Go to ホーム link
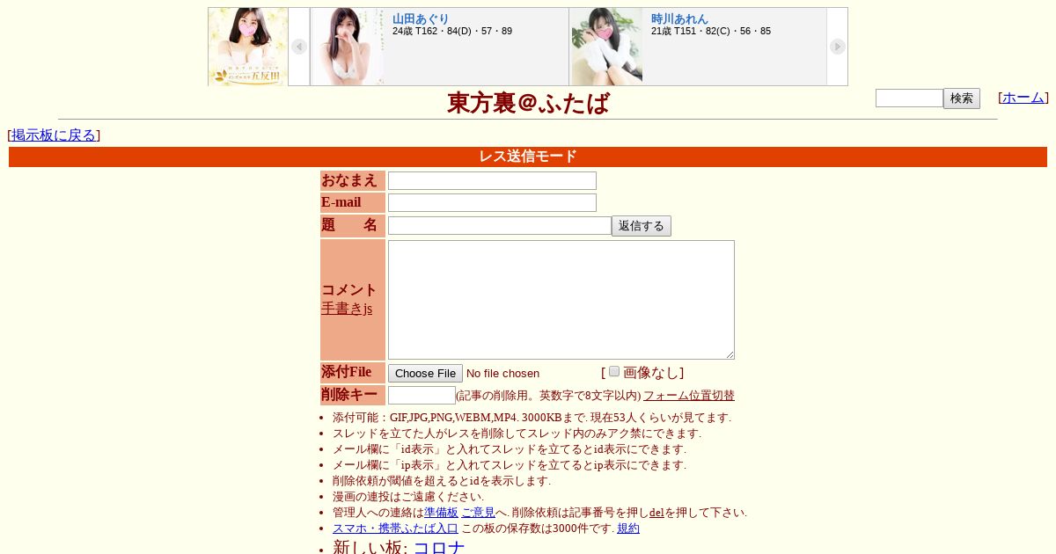1056x554 pixels. point(1023,98)
